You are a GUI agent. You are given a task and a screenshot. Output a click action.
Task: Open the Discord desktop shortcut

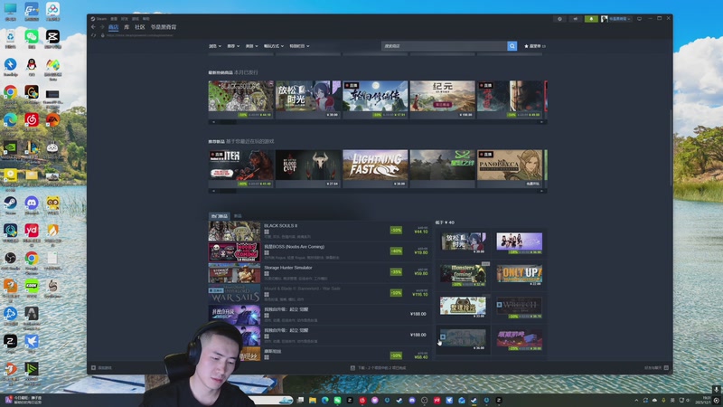[x=32, y=204]
